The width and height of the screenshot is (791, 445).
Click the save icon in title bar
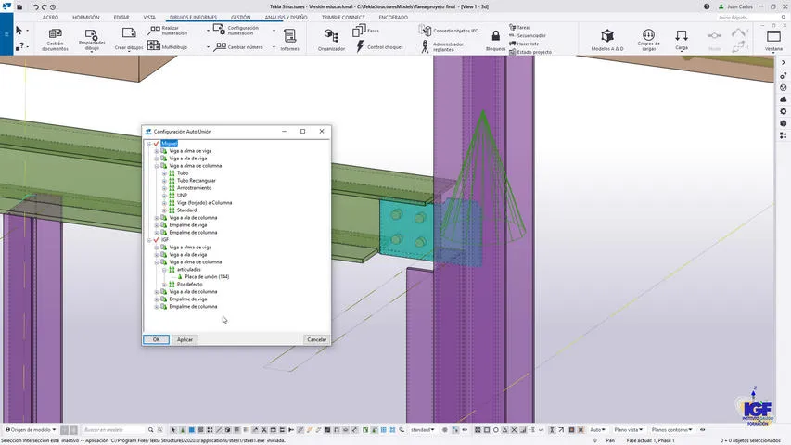(19, 7)
